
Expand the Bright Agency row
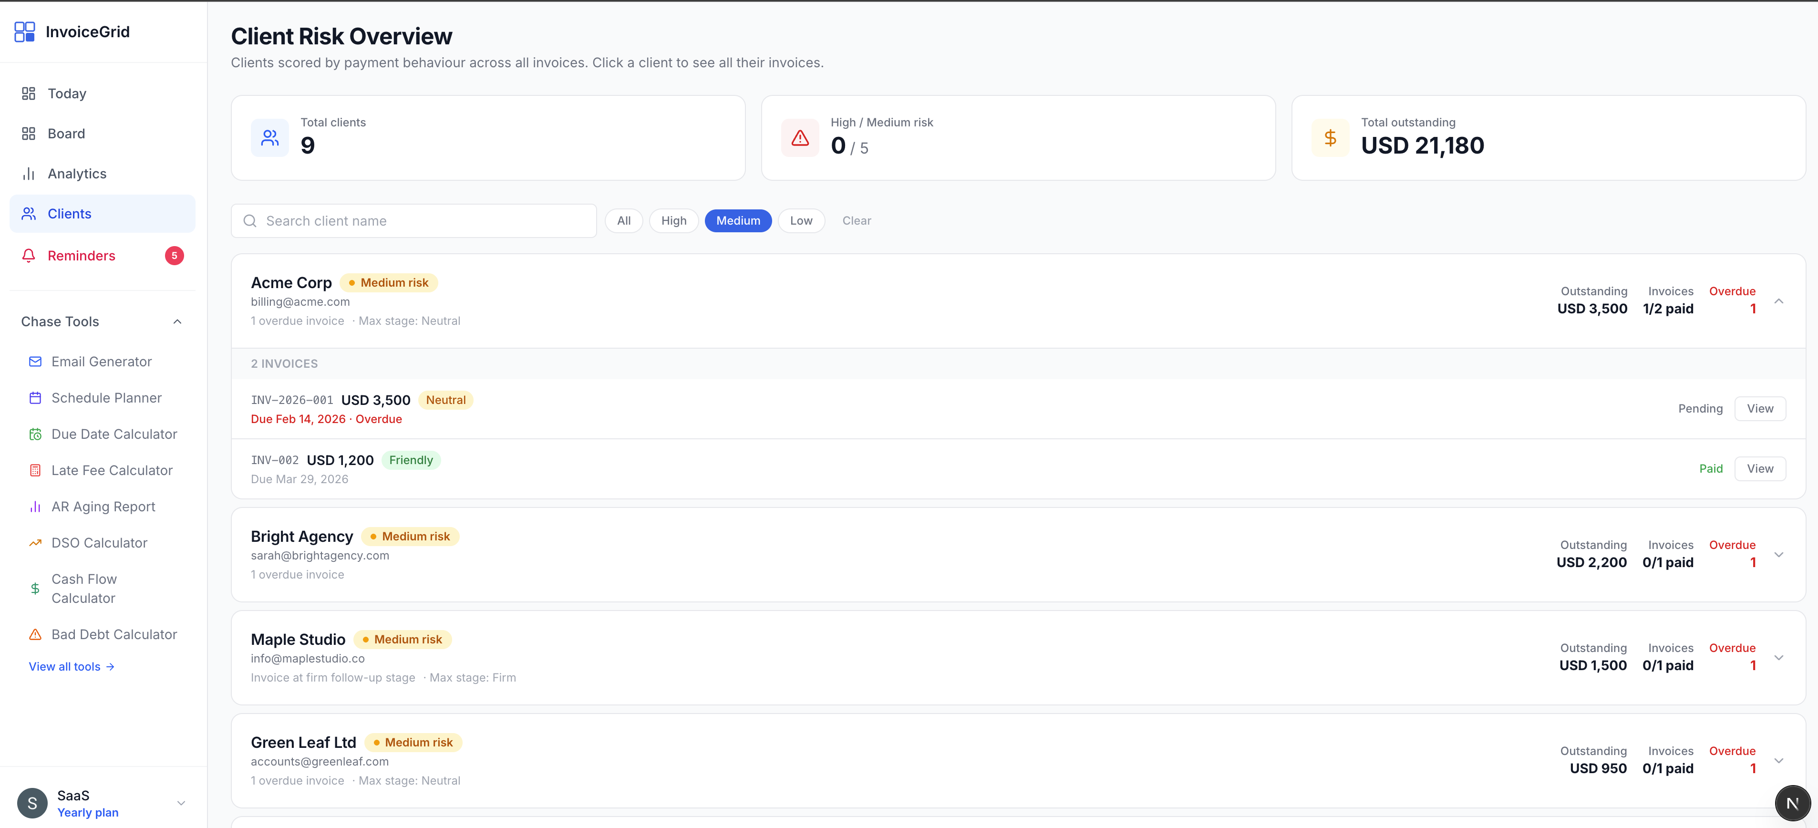tap(1779, 554)
